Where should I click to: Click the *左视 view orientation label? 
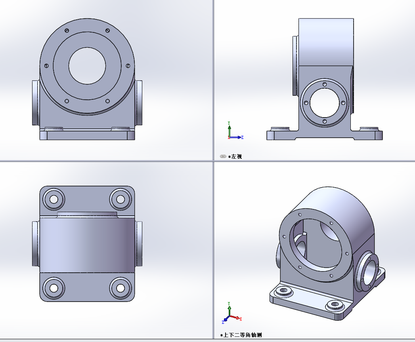pyautogui.click(x=235, y=156)
